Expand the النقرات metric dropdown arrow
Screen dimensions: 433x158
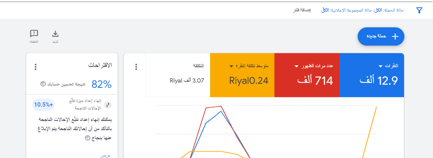(x=381, y=66)
